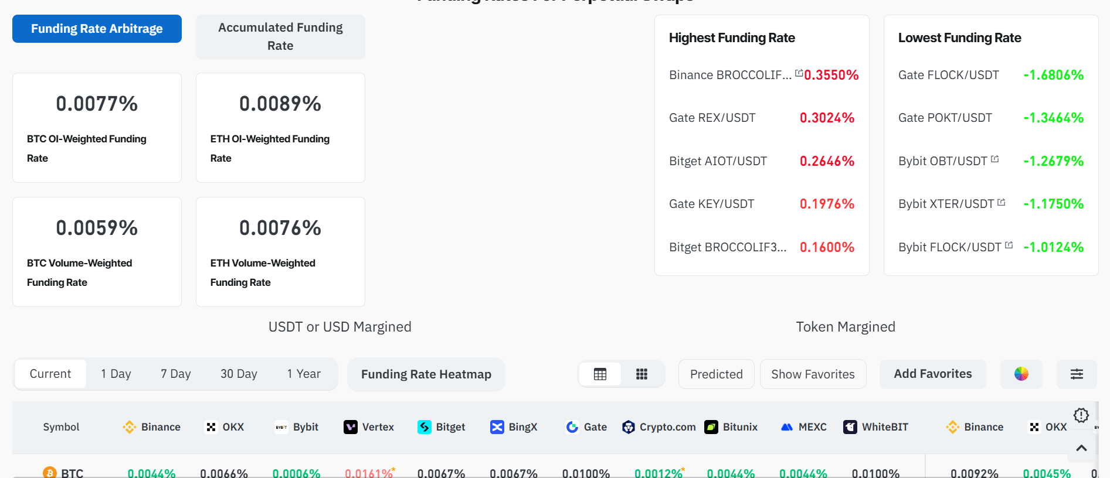
Task: Toggle Show Favorites filter
Action: tap(813, 374)
